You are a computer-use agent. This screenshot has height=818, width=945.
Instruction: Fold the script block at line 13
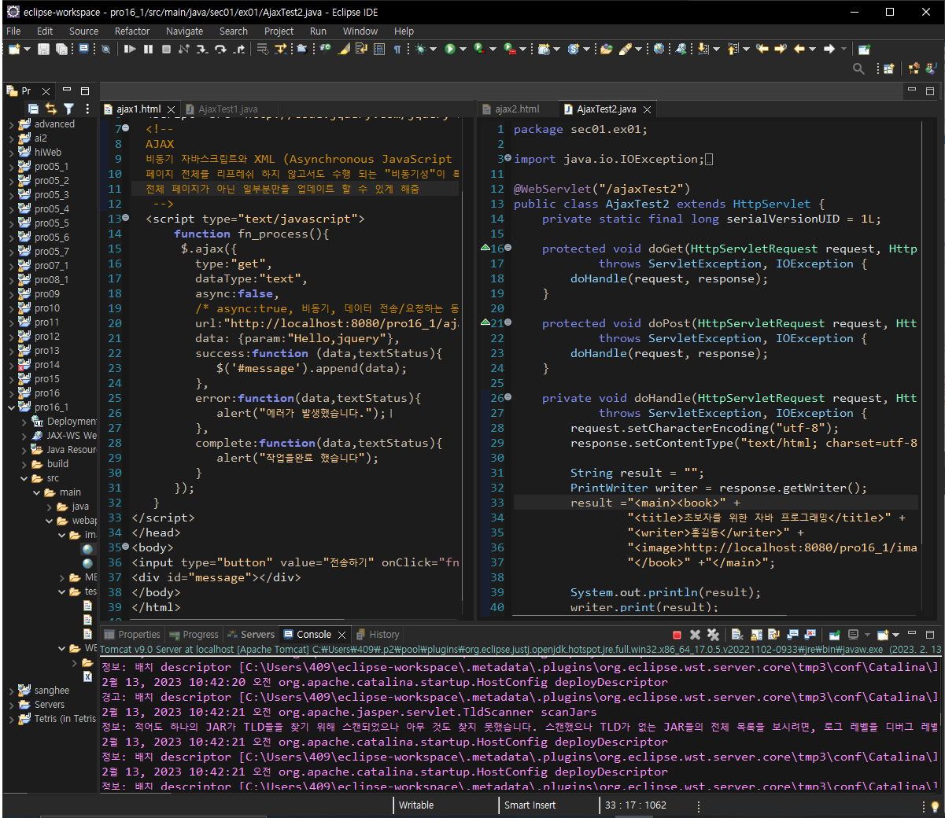pos(125,219)
